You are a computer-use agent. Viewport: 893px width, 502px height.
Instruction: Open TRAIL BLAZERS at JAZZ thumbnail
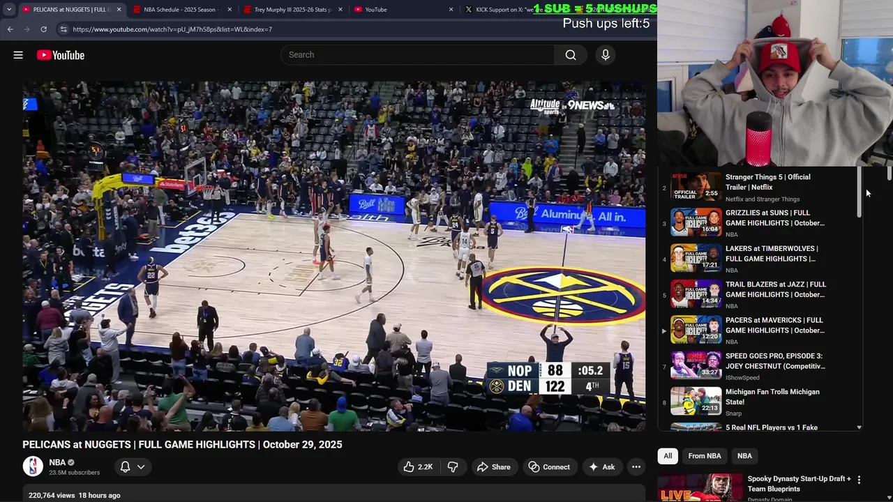pyautogui.click(x=696, y=294)
